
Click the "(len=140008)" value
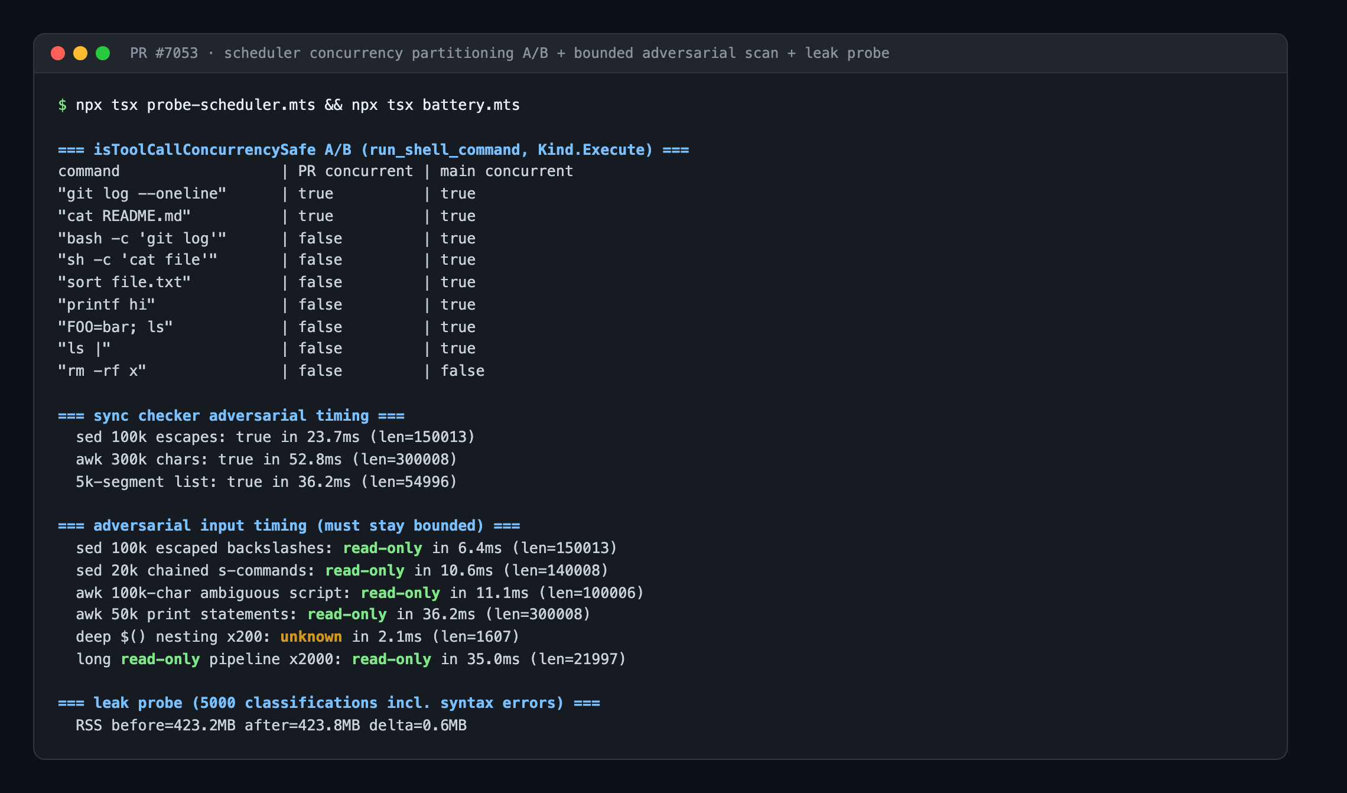pyautogui.click(x=555, y=571)
